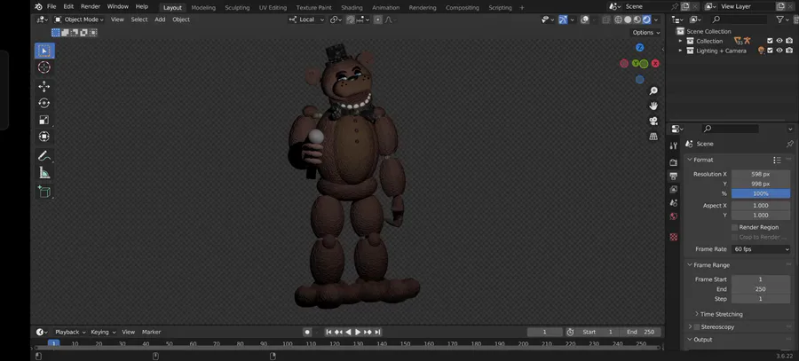Switch perspective/orthographic grid icon

(653, 137)
